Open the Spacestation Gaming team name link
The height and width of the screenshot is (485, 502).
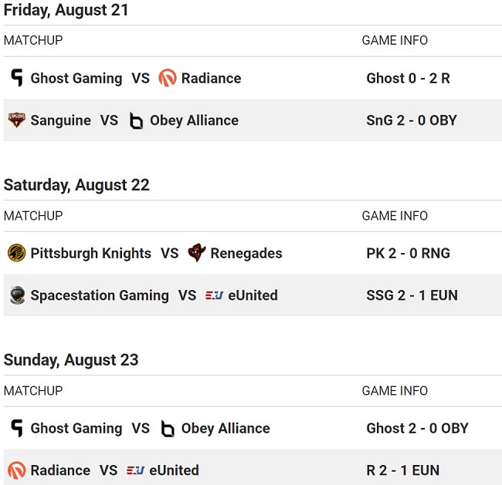coord(99,295)
